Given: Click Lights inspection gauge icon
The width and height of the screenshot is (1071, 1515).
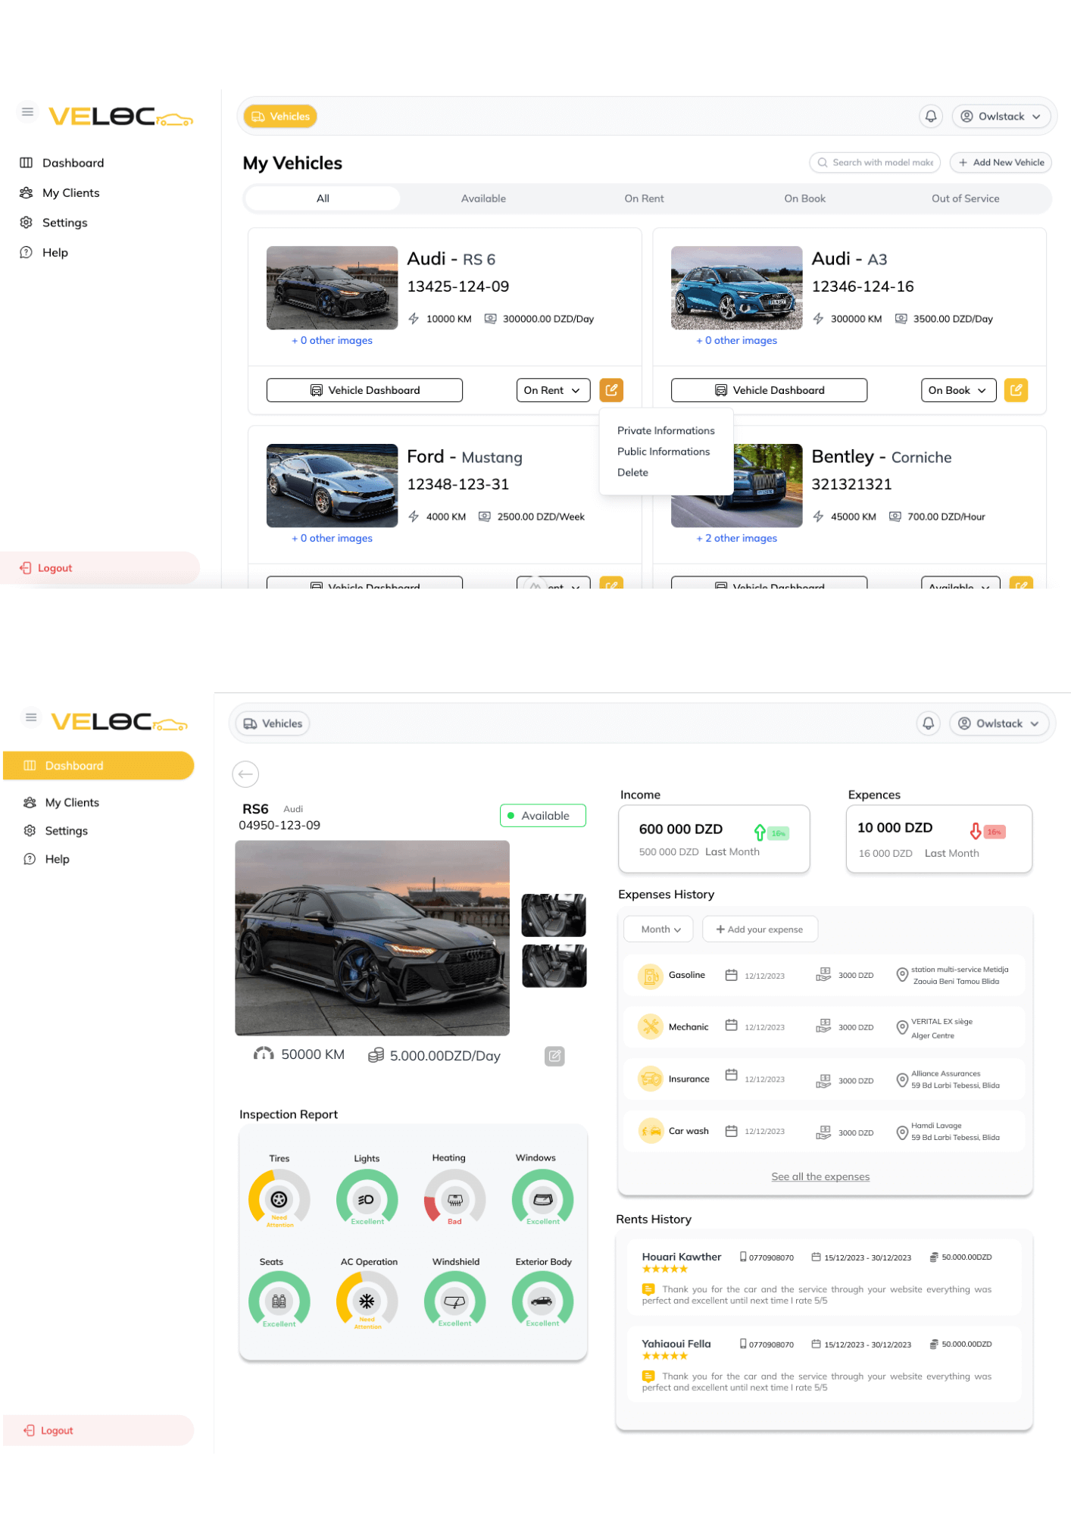Looking at the screenshot, I should tap(367, 1199).
